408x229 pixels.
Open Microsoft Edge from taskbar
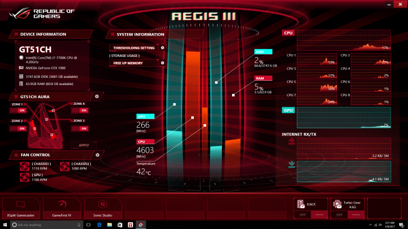tap(99, 225)
